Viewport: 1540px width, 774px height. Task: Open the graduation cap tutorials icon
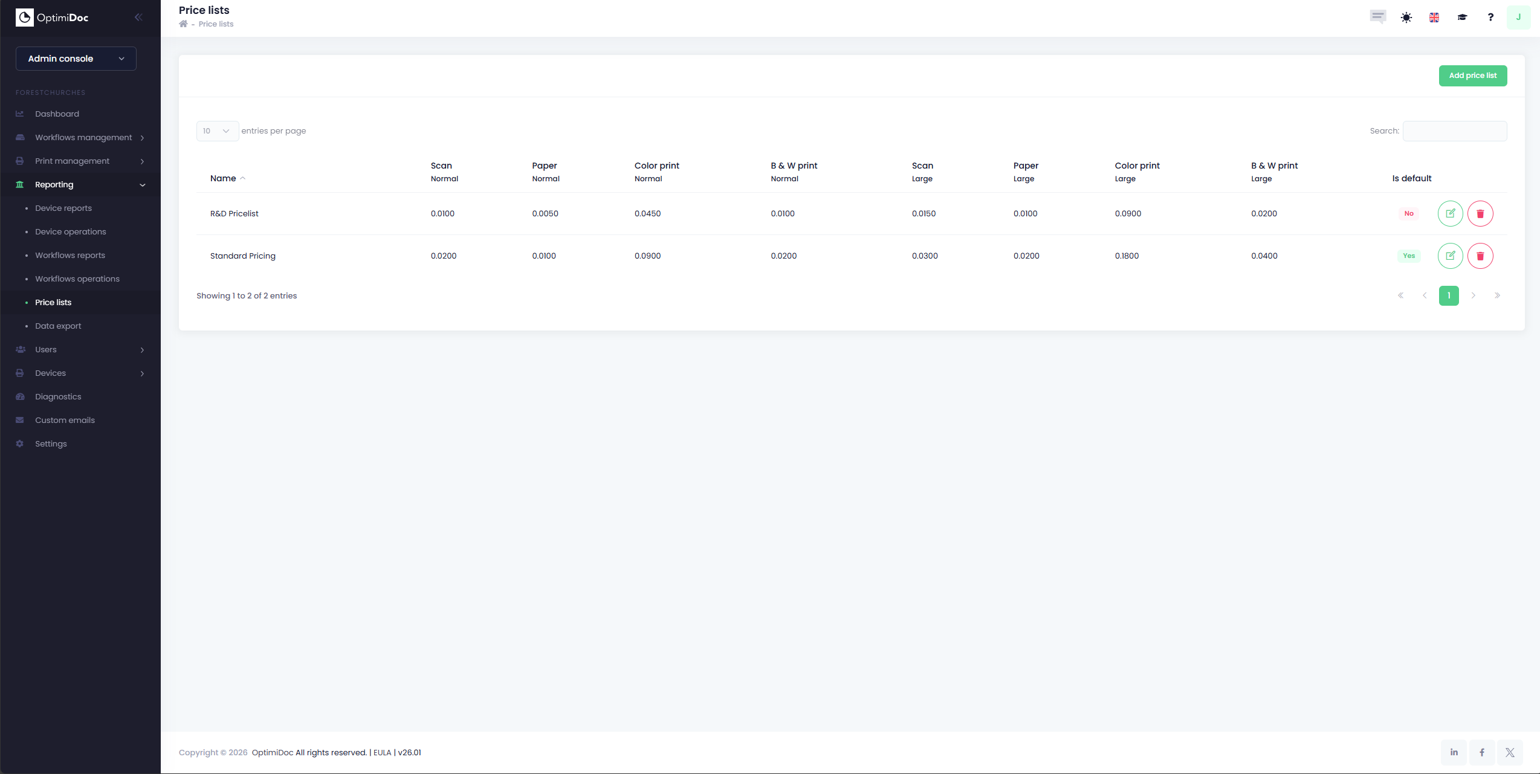pos(1462,18)
